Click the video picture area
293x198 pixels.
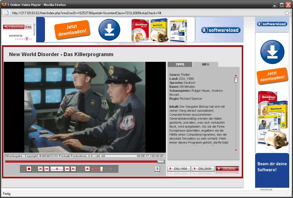tap(85, 107)
